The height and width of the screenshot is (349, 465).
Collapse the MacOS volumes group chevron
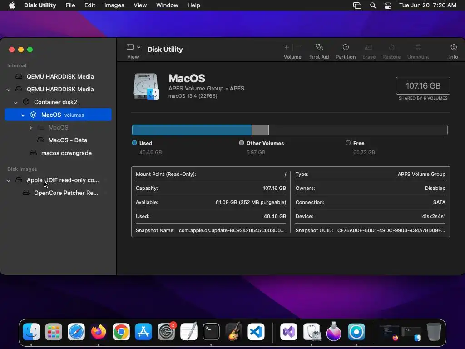23,115
